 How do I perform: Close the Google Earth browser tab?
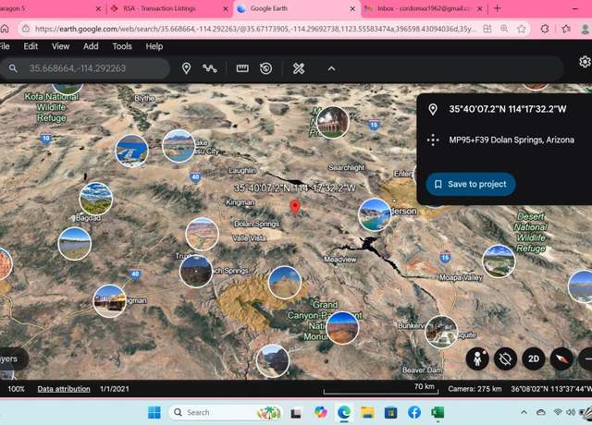tap(352, 8)
